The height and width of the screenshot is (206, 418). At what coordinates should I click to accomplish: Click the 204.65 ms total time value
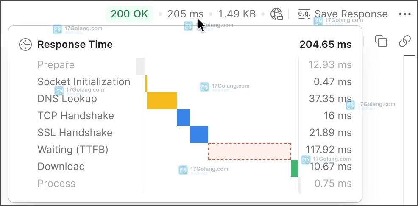tap(326, 45)
